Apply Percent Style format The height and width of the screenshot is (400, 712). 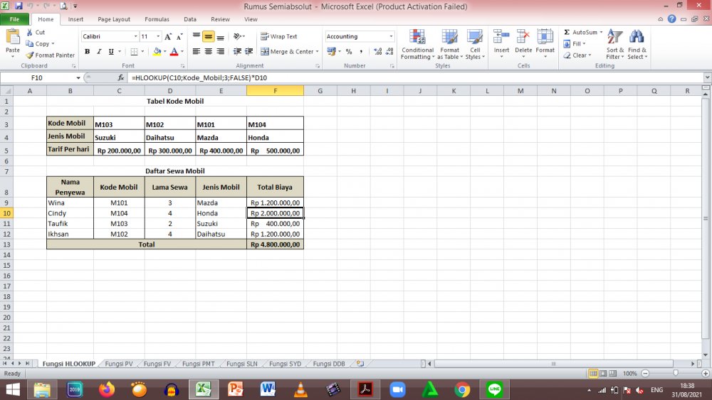coord(349,52)
